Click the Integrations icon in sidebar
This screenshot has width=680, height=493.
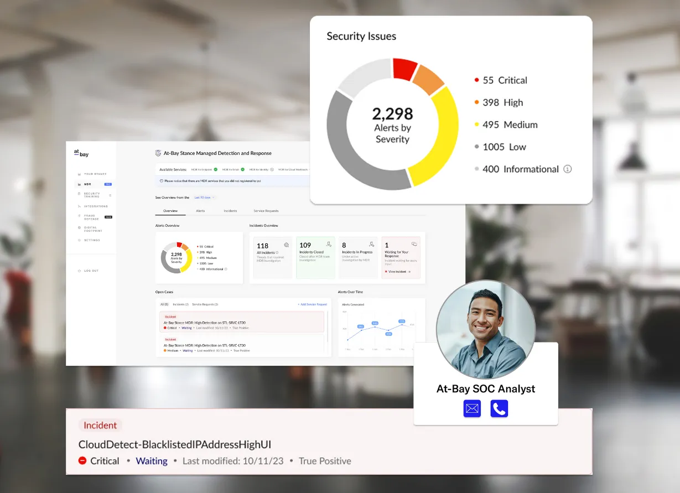pyautogui.click(x=79, y=206)
